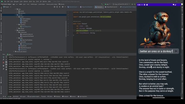Open the Run tool window tab

tap(10, 96)
